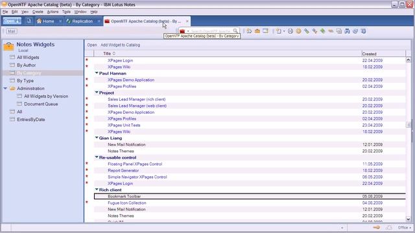This screenshot has height=233, width=415.
Task: Open the Create menu
Action: pos(38,12)
